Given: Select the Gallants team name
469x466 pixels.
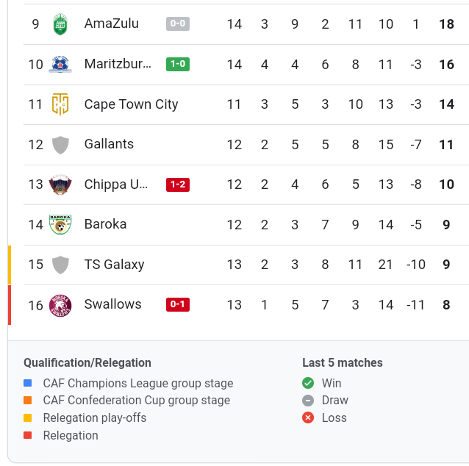Looking at the screenshot, I should tap(109, 144).
